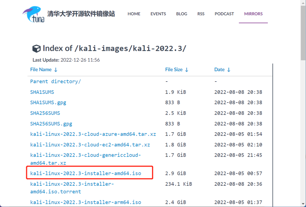Click the 2.9 GiB file size
The image size is (306, 207).
[176, 173]
